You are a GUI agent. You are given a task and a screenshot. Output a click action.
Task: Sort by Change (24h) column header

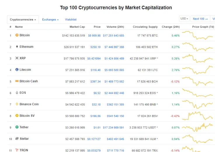171,27
